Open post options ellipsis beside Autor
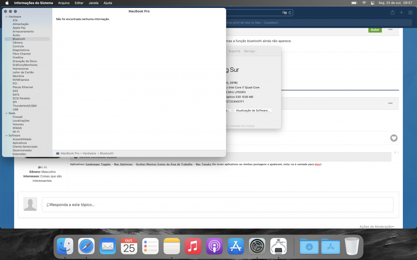 click(390, 30)
